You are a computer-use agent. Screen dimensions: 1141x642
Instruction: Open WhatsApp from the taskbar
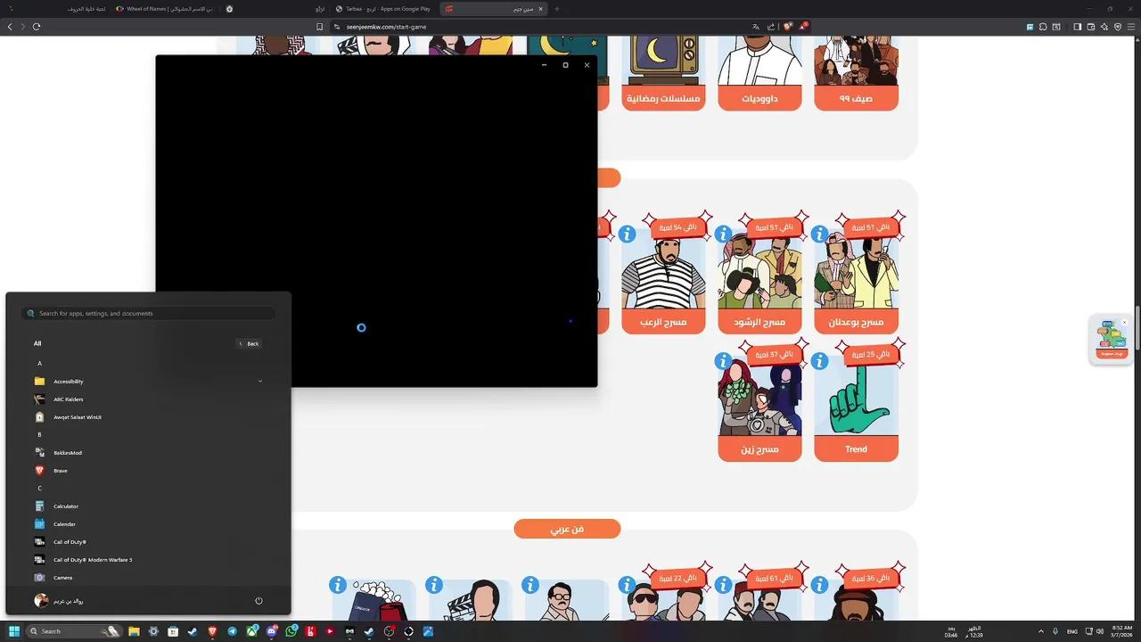pos(291,631)
